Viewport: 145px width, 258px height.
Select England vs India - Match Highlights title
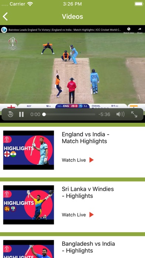85,138
